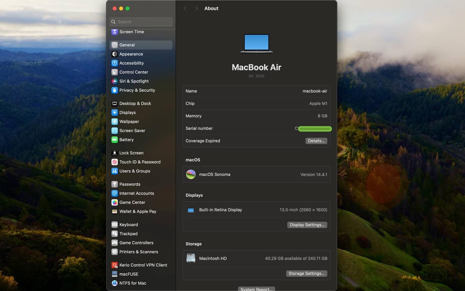
Task: Open Control Center icon
Action: tap(114, 72)
